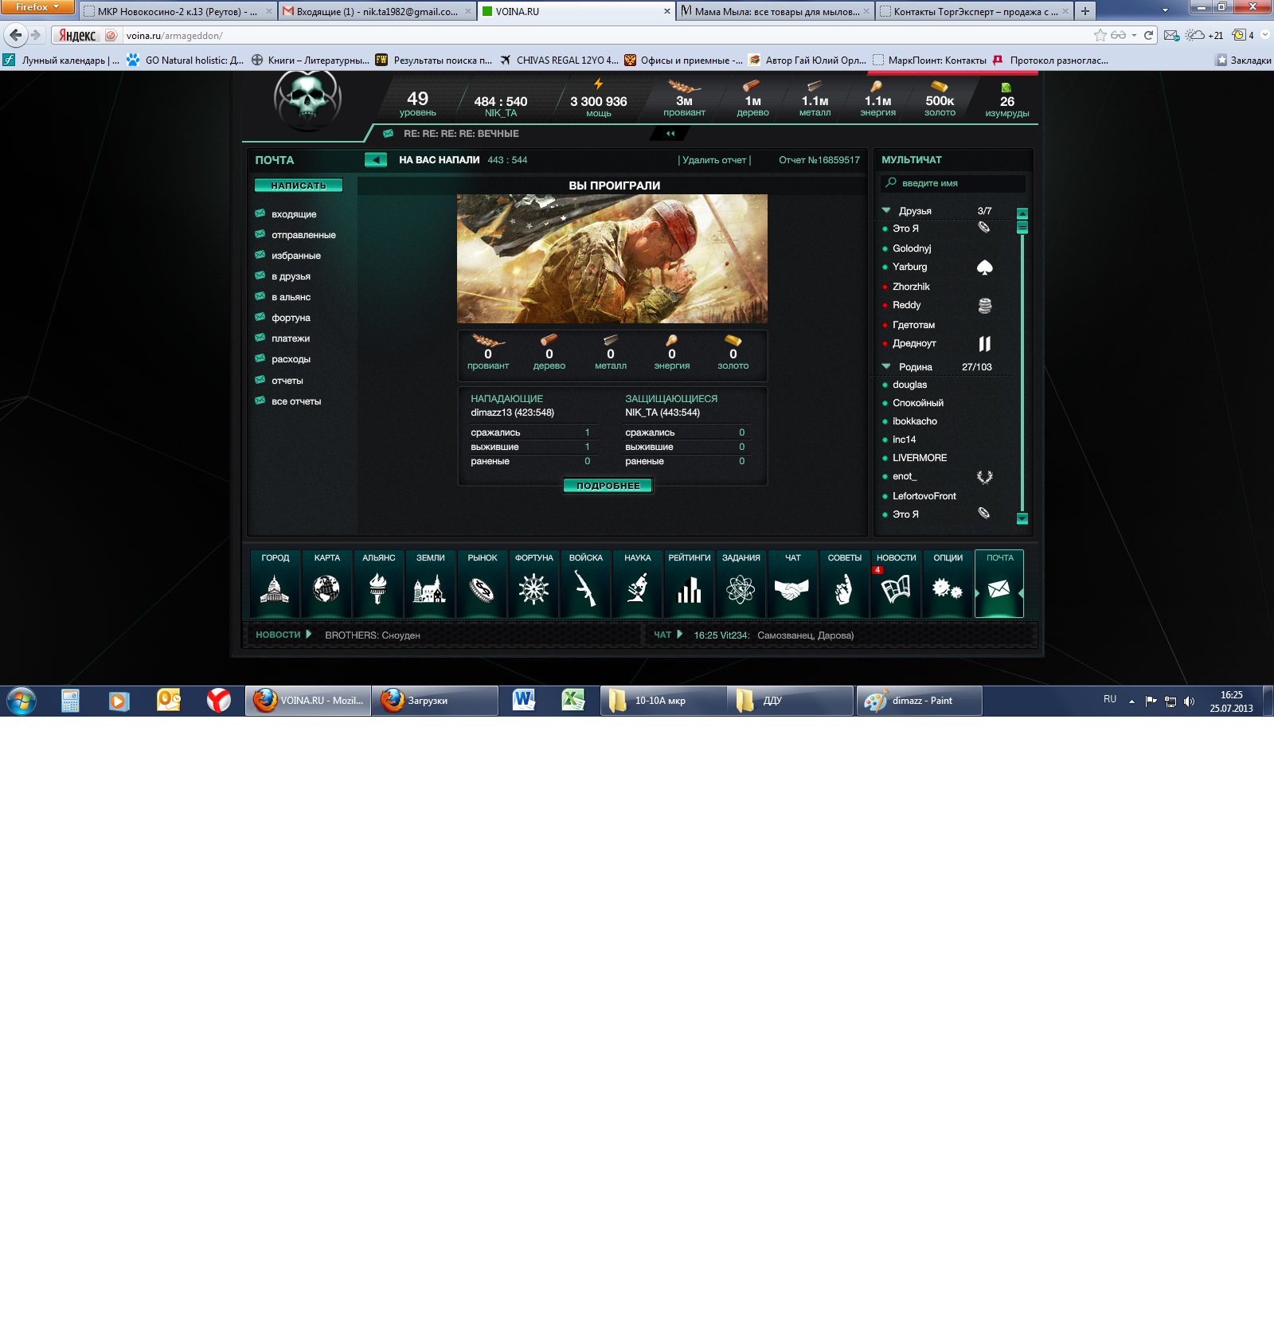Screen dimensions: 1274x1317
Task: Expand the ЧАТ ticker arrow
Action: (x=679, y=635)
